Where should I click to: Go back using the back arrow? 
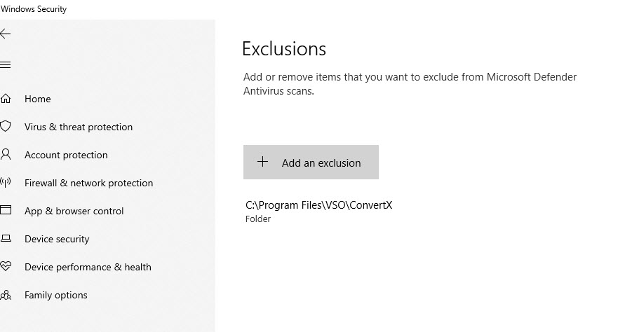5,34
